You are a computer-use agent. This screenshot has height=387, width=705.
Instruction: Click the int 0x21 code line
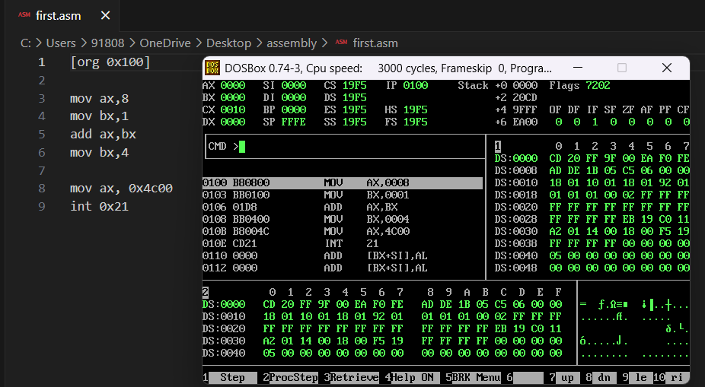point(100,207)
